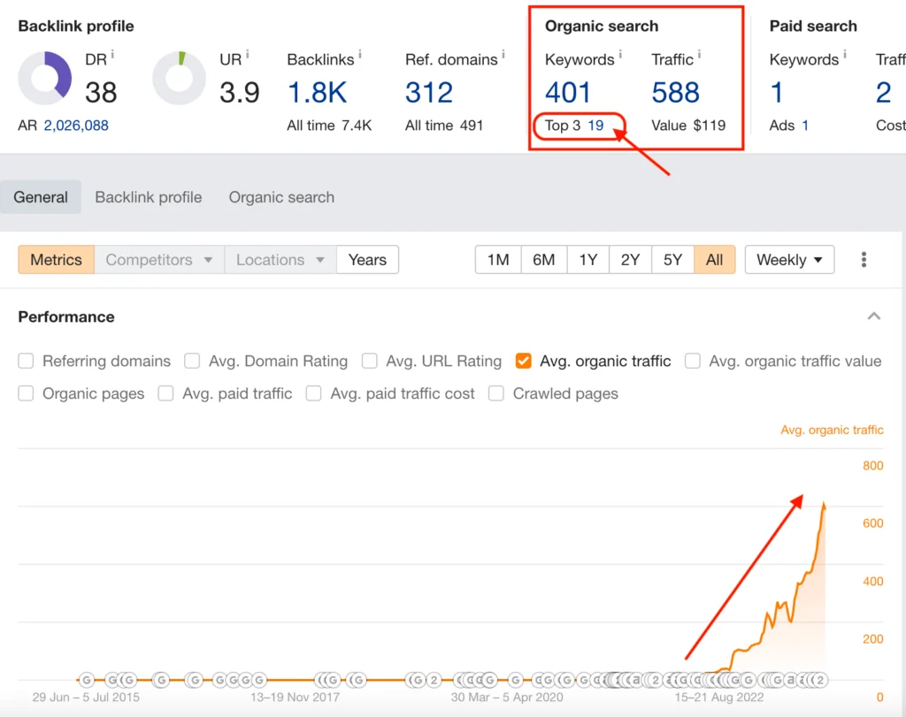Click the UR value 3.9
Viewport: 906px width, 717px height.
point(239,92)
